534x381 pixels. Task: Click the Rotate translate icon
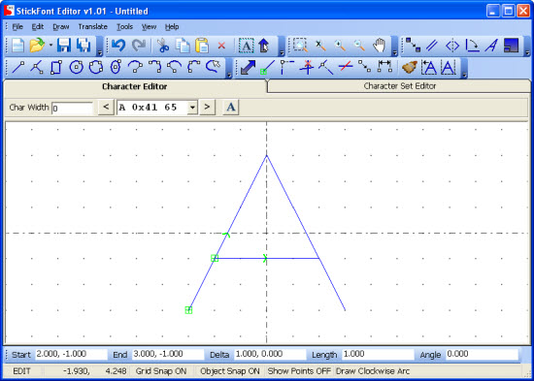coord(472,46)
